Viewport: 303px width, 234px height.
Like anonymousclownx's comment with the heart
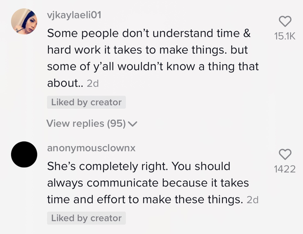click(285, 154)
